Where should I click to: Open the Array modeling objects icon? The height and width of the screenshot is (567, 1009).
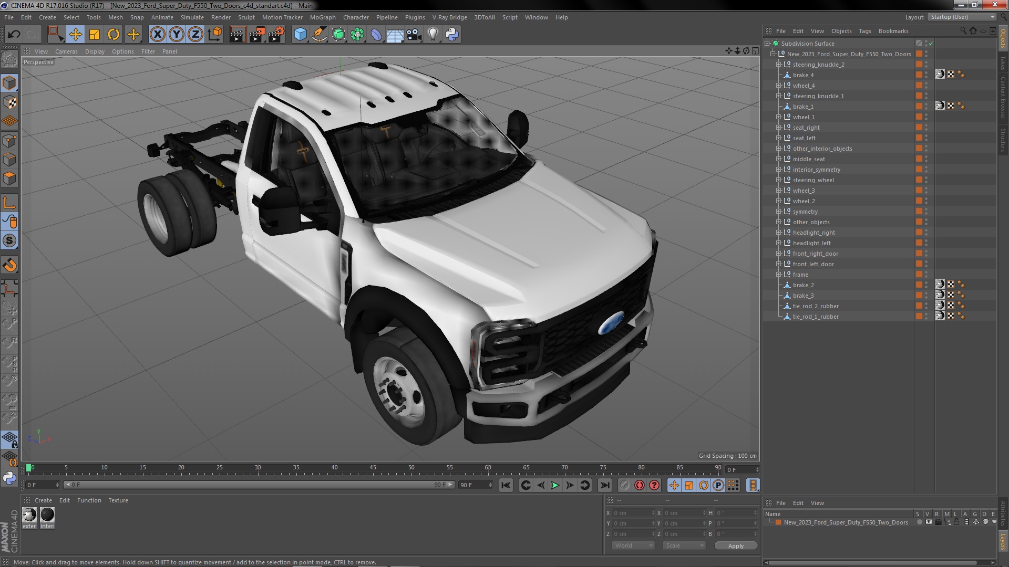357,35
